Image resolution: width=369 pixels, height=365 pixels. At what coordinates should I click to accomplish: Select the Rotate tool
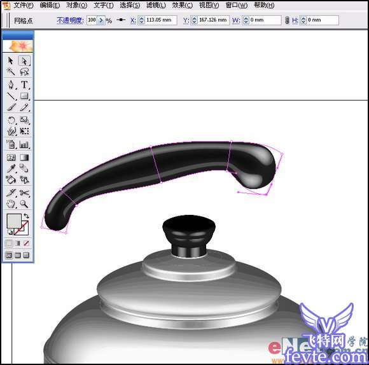pyautogui.click(x=11, y=120)
